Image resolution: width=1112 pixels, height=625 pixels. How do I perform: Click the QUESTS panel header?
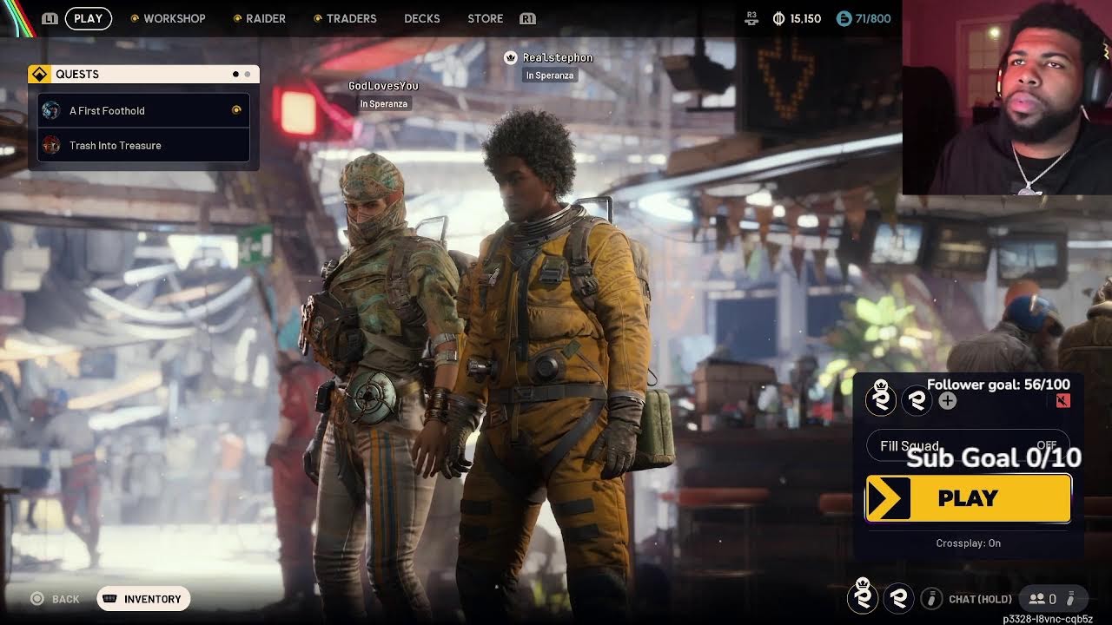[143, 74]
